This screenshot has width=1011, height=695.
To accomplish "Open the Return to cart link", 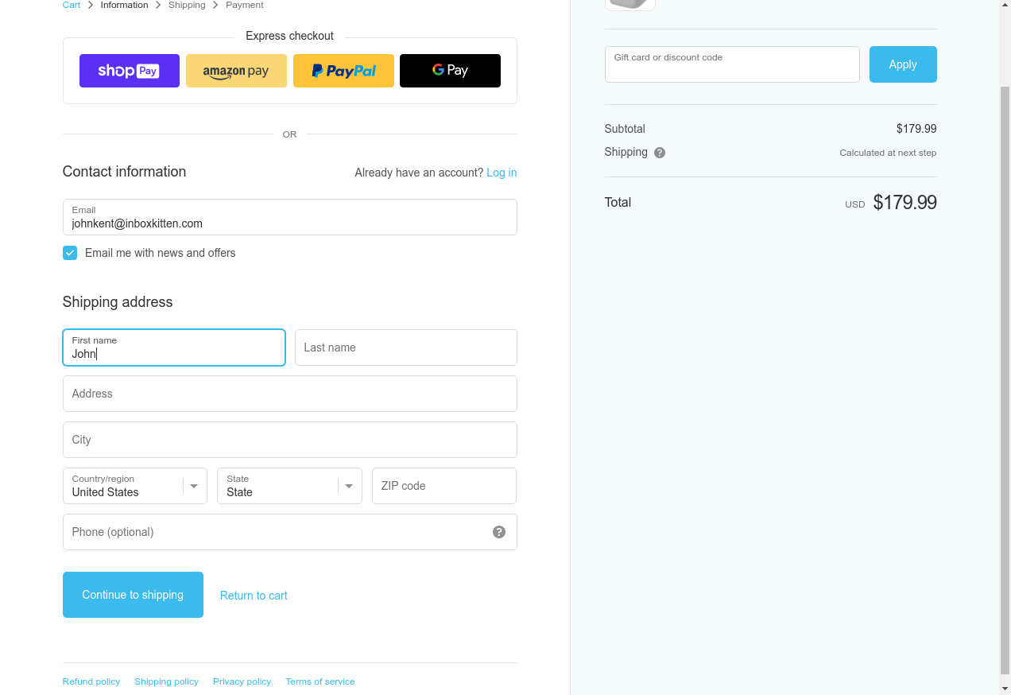I will click(x=254, y=596).
